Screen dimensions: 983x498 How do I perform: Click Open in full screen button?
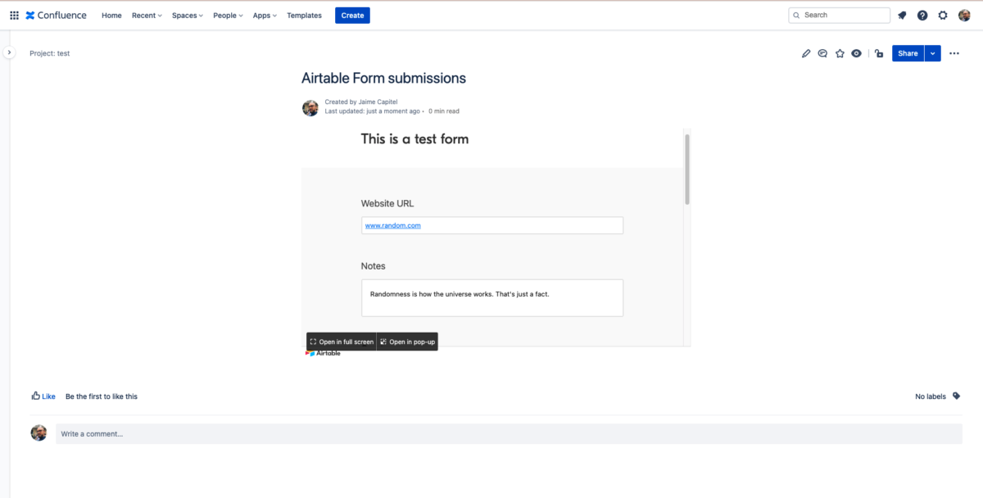pos(342,342)
